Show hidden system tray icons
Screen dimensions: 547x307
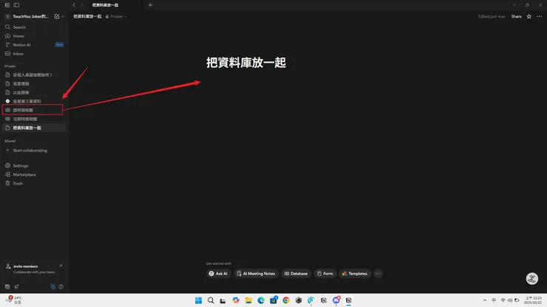[x=485, y=300]
